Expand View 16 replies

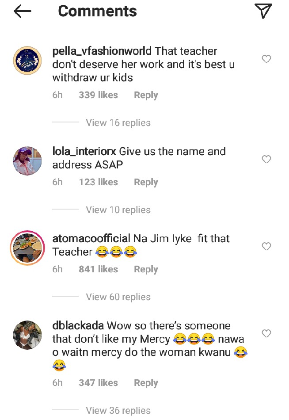pos(118,122)
